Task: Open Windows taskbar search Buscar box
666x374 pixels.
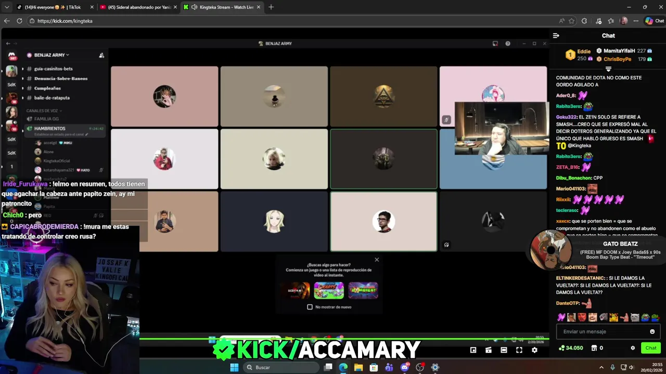Action: pos(281,367)
